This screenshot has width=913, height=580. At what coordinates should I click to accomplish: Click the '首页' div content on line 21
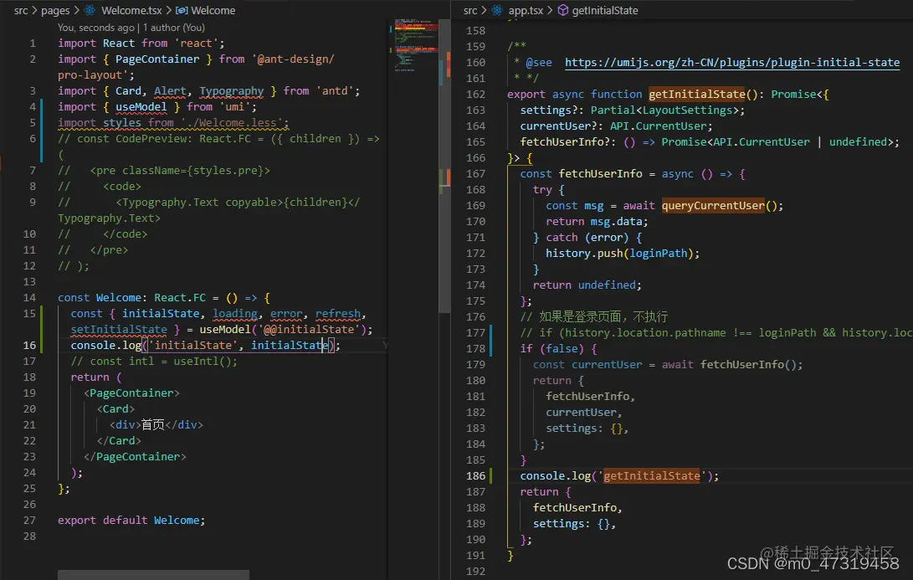click(152, 424)
